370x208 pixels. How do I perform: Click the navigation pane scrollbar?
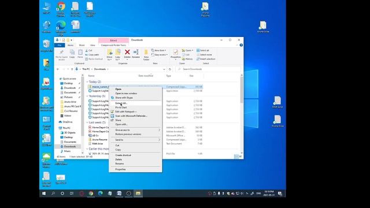82,106
